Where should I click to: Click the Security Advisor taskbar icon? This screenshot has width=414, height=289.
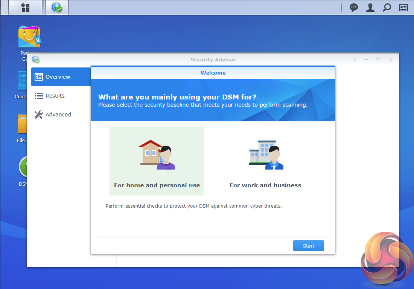(57, 8)
